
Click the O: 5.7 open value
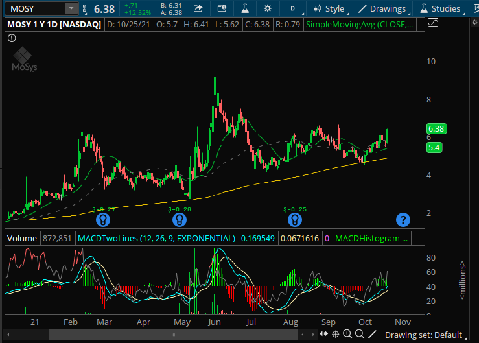coord(167,25)
